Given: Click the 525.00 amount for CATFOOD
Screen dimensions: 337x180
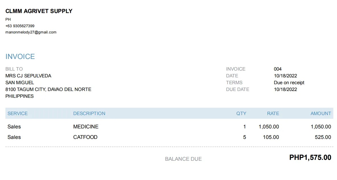Looking at the screenshot, I should tap(323, 137).
